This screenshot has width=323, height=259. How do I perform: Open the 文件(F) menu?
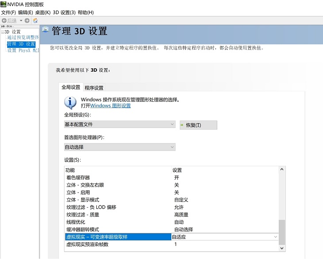click(8, 12)
